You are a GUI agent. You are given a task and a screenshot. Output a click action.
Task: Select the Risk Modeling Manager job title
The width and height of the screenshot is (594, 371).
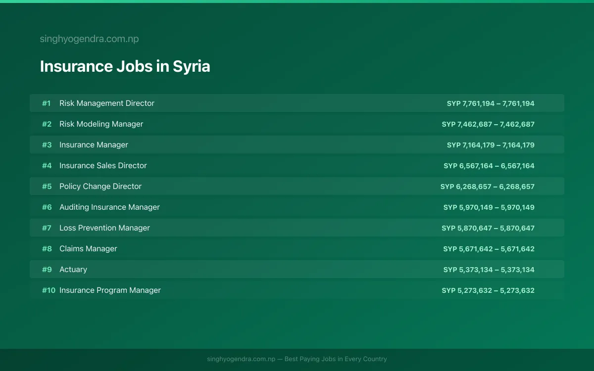(x=101, y=124)
